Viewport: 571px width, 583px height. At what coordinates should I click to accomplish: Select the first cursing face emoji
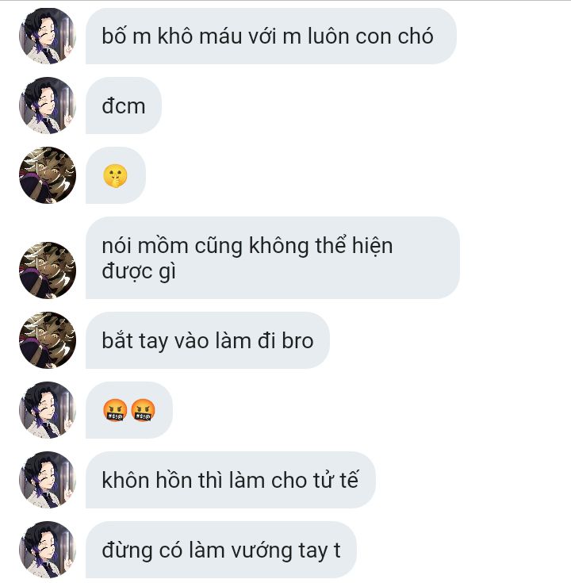(115, 411)
